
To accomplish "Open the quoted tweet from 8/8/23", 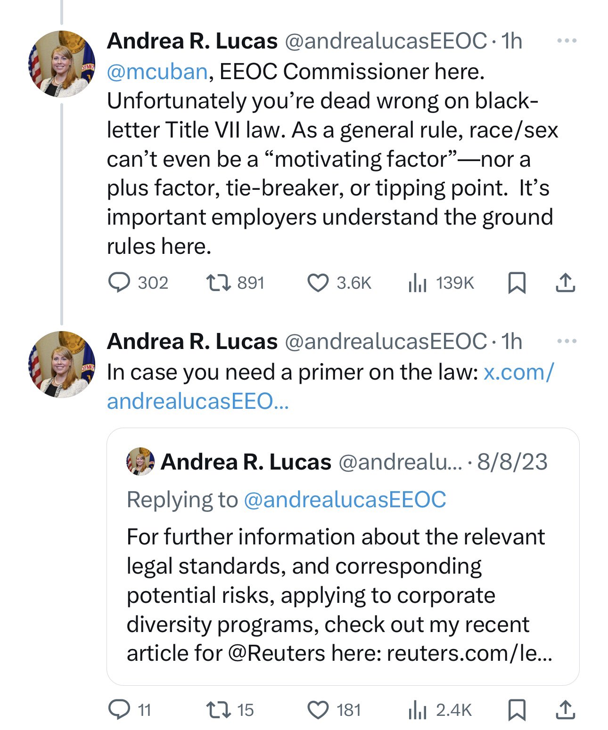I will click(x=343, y=589).
